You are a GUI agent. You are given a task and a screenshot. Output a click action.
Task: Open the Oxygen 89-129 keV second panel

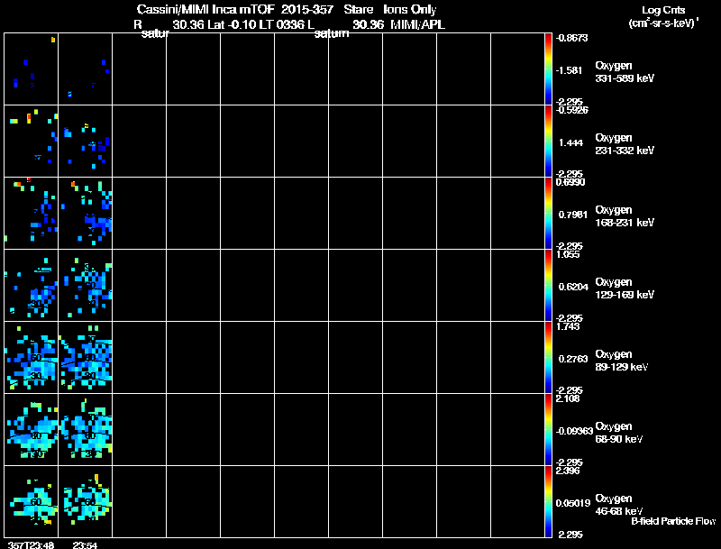(85, 358)
